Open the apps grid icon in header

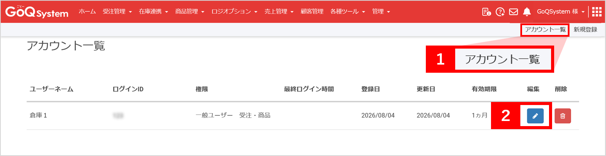597,12
